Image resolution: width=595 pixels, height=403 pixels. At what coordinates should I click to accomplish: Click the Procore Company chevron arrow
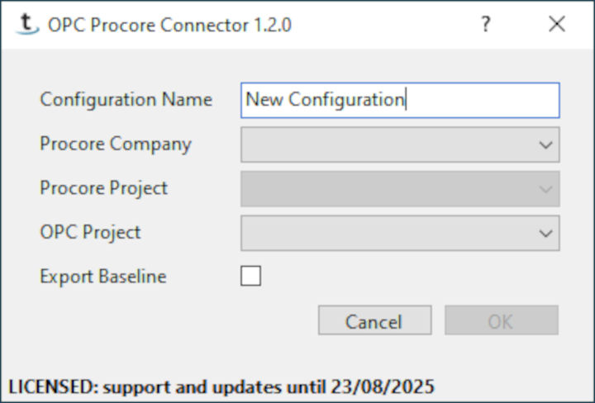[x=545, y=145]
